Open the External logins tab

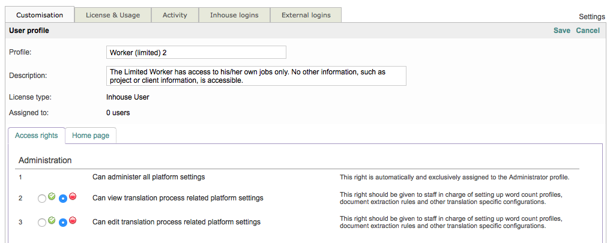pyautogui.click(x=306, y=15)
